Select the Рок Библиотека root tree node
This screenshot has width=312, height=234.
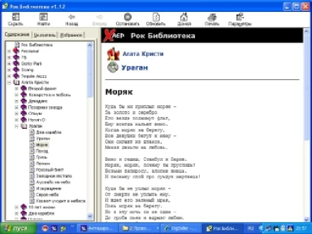pyautogui.click(x=37, y=45)
